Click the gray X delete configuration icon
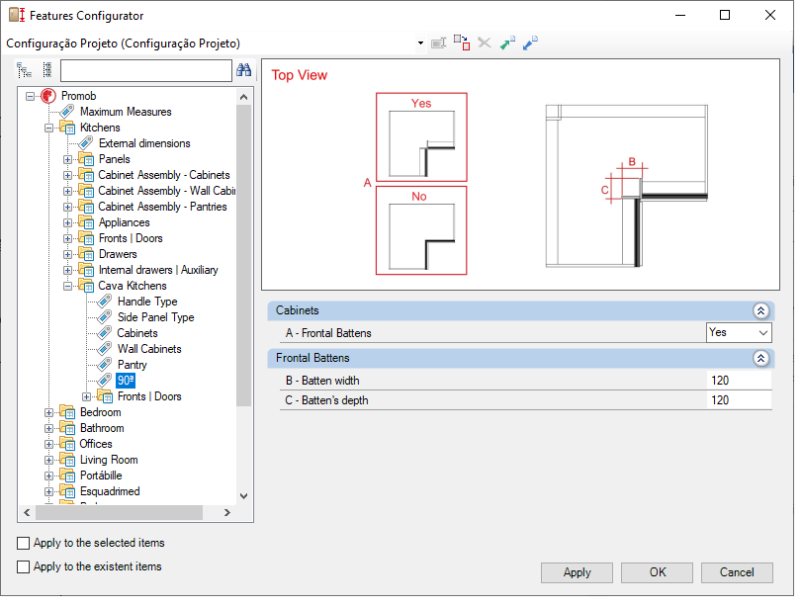802x606 pixels. pos(485,43)
